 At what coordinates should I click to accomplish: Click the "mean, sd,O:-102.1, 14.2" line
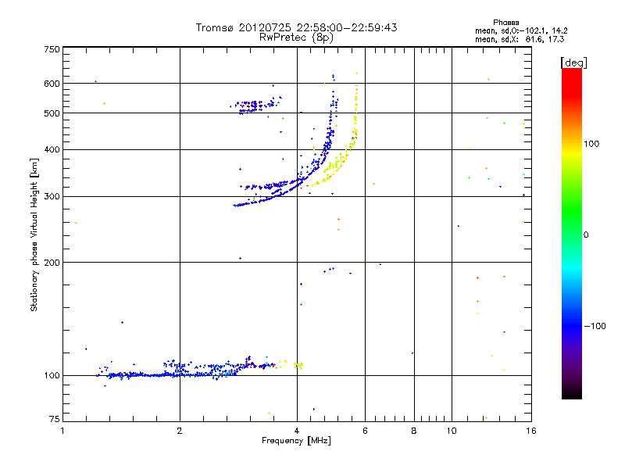521,30
